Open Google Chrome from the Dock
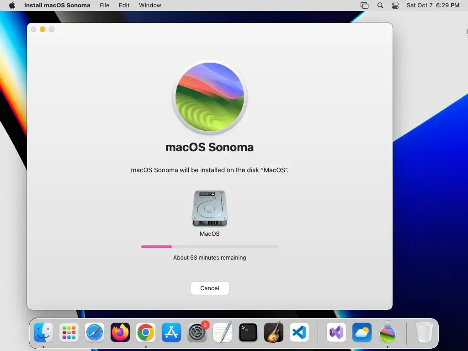Screen dimensions: 468x351 click(x=146, y=332)
